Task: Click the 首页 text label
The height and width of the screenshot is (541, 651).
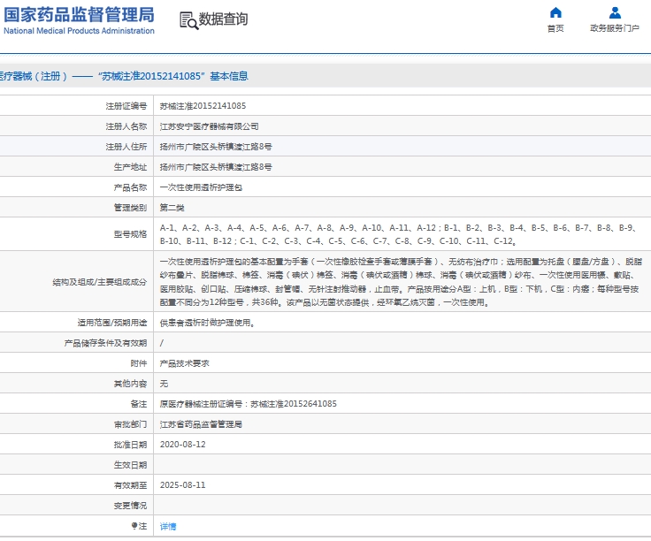Action: coord(555,28)
